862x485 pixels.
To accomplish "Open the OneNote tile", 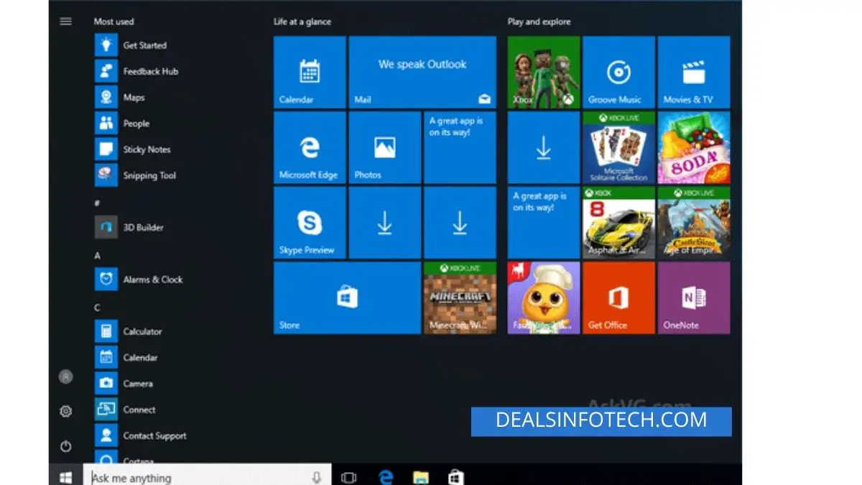I will (x=694, y=297).
